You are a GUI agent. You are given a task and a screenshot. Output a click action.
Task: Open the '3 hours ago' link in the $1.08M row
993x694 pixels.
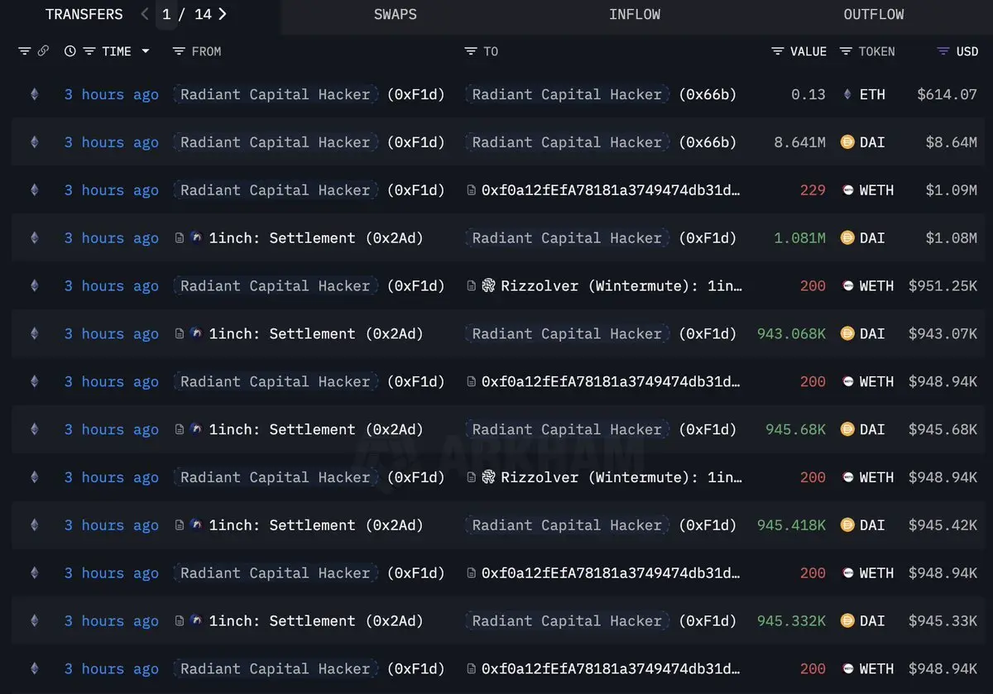point(112,238)
